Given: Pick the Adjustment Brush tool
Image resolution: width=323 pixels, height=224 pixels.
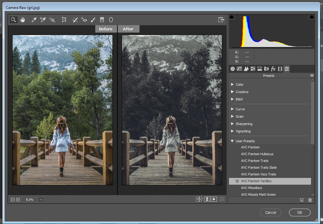Looking at the screenshot, I should [93, 20].
